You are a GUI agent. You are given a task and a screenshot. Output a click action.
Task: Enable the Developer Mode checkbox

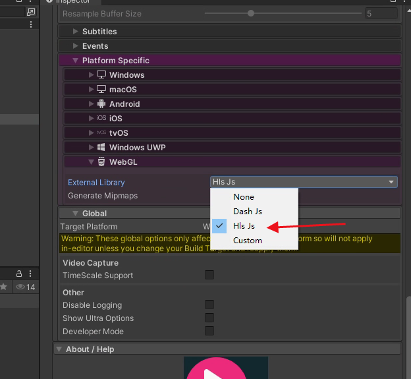click(209, 331)
